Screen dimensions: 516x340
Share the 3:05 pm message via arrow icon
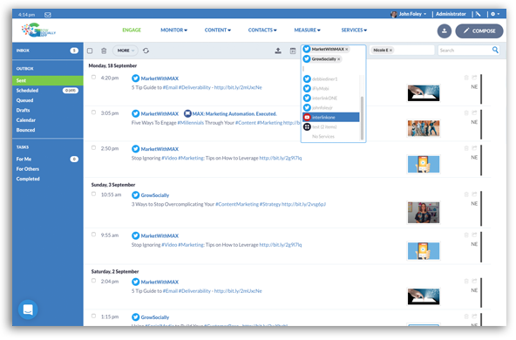click(474, 112)
